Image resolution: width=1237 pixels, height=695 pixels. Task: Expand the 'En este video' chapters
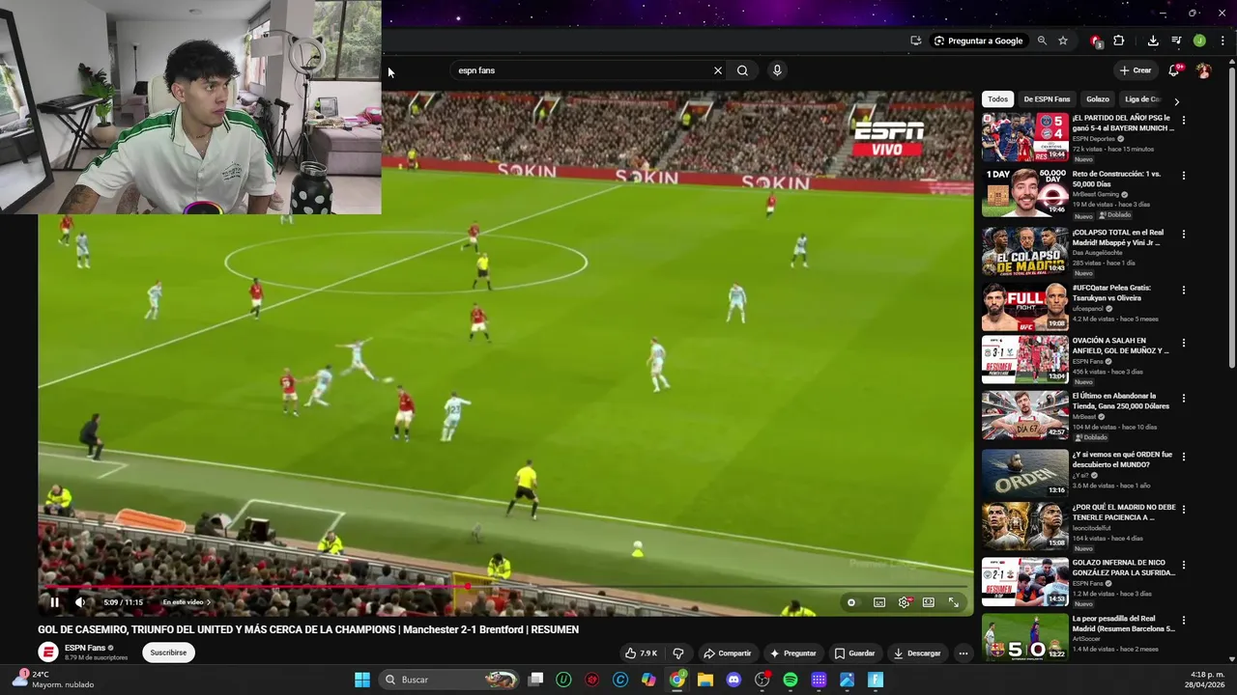187,602
